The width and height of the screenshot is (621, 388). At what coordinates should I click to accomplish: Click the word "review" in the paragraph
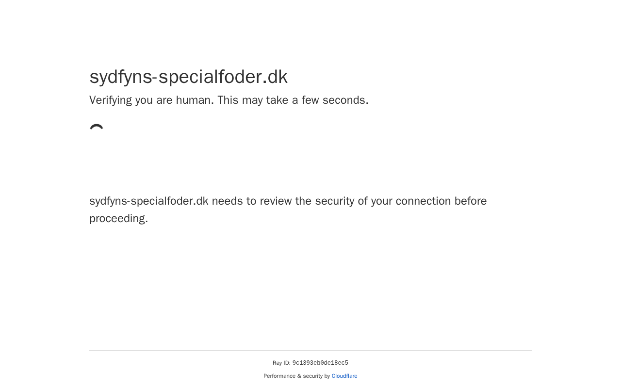(276, 201)
